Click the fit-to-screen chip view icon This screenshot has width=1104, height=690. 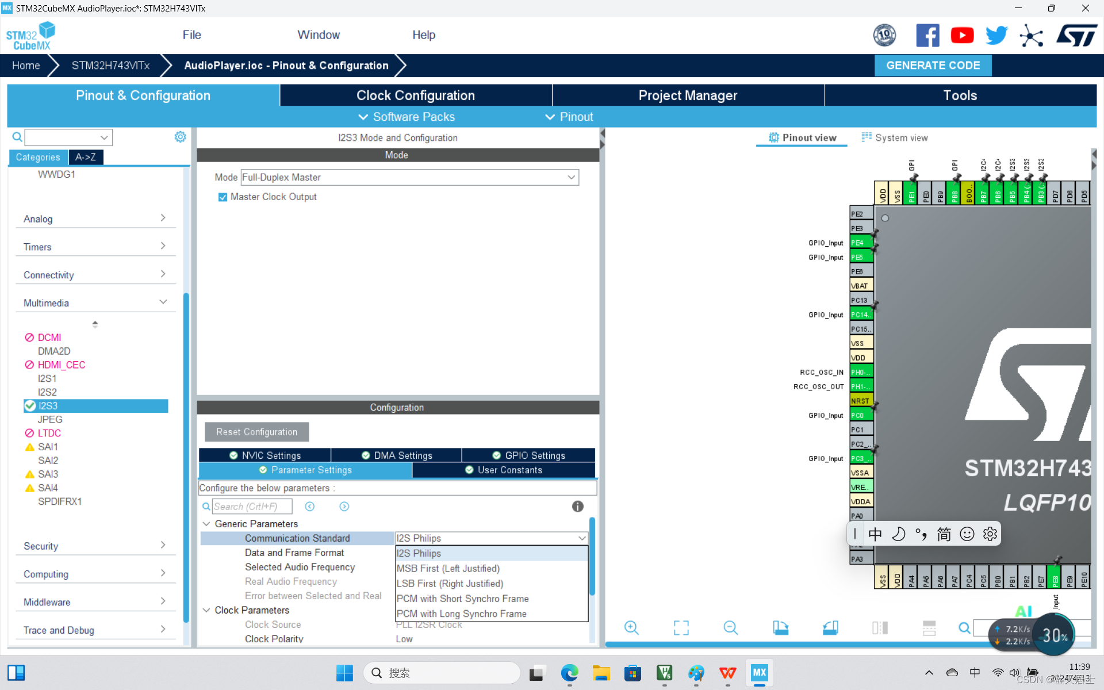click(681, 627)
